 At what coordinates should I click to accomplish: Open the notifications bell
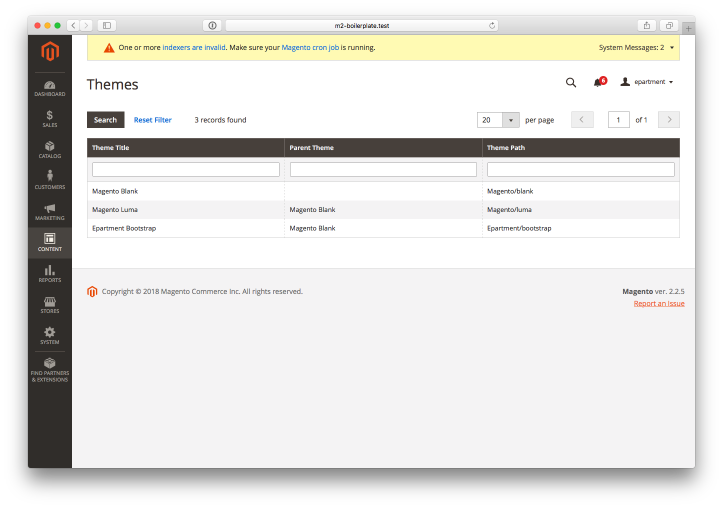pyautogui.click(x=597, y=83)
